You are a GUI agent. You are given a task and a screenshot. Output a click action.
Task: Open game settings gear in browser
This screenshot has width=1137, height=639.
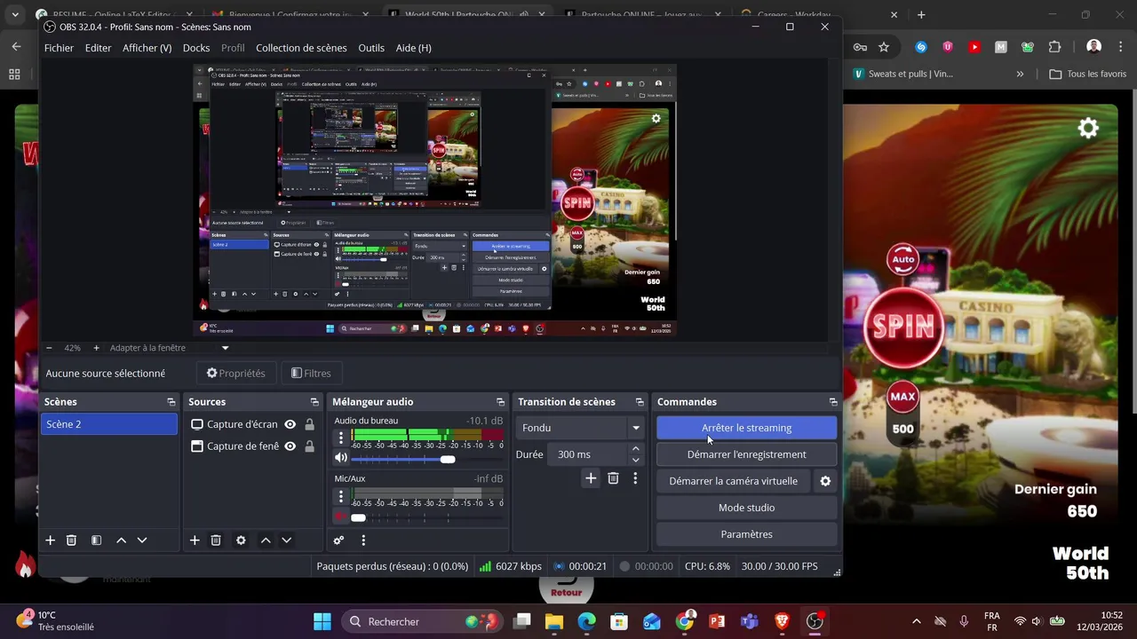point(1088,129)
